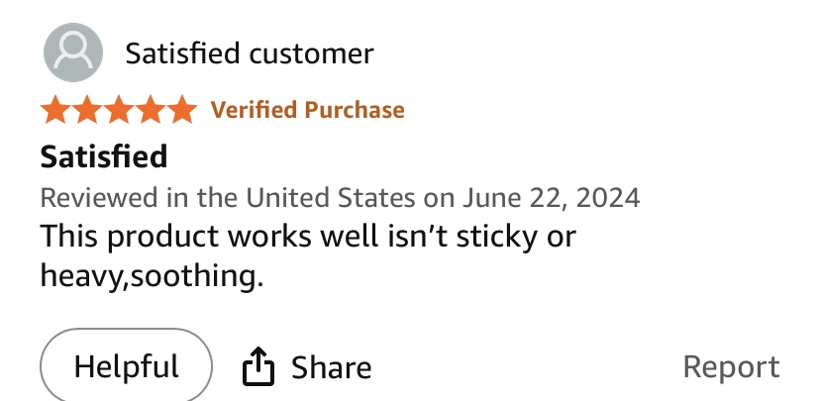Click the first orange rating star

[x=56, y=110]
